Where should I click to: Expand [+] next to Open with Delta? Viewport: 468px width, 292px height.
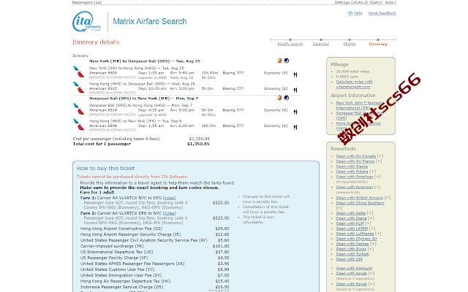pyautogui.click(x=370, y=213)
